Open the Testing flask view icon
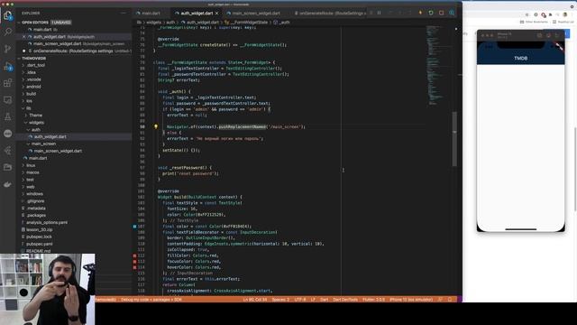 tap(7, 116)
